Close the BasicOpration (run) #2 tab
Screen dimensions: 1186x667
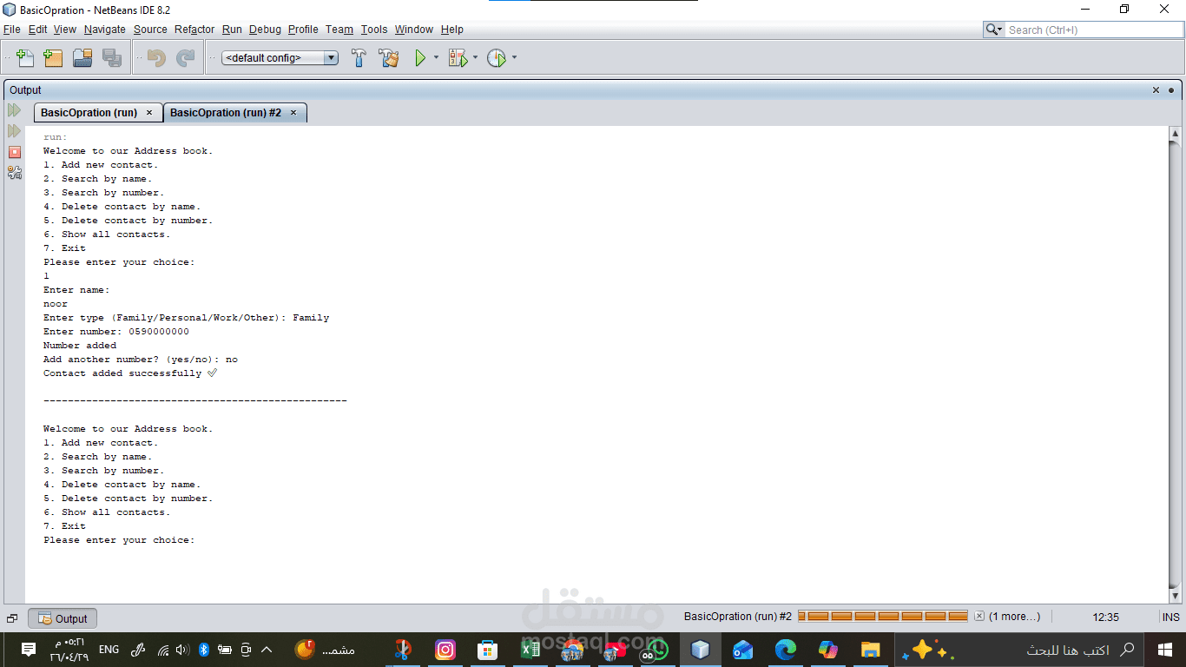293,113
